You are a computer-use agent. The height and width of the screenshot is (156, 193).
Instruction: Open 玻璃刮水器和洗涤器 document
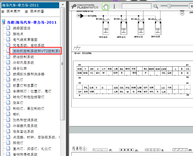[x=28, y=74]
